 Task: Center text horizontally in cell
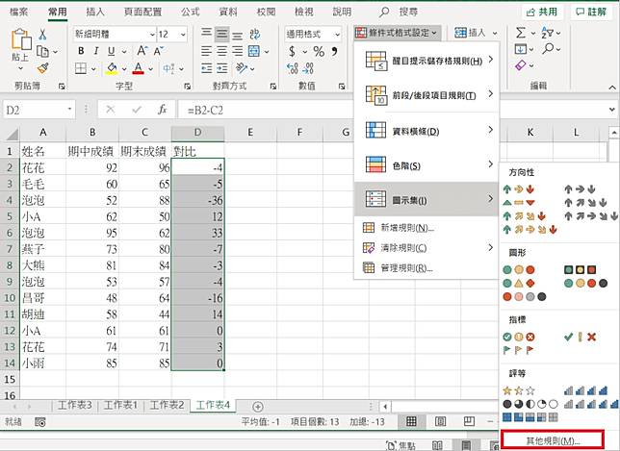221,51
